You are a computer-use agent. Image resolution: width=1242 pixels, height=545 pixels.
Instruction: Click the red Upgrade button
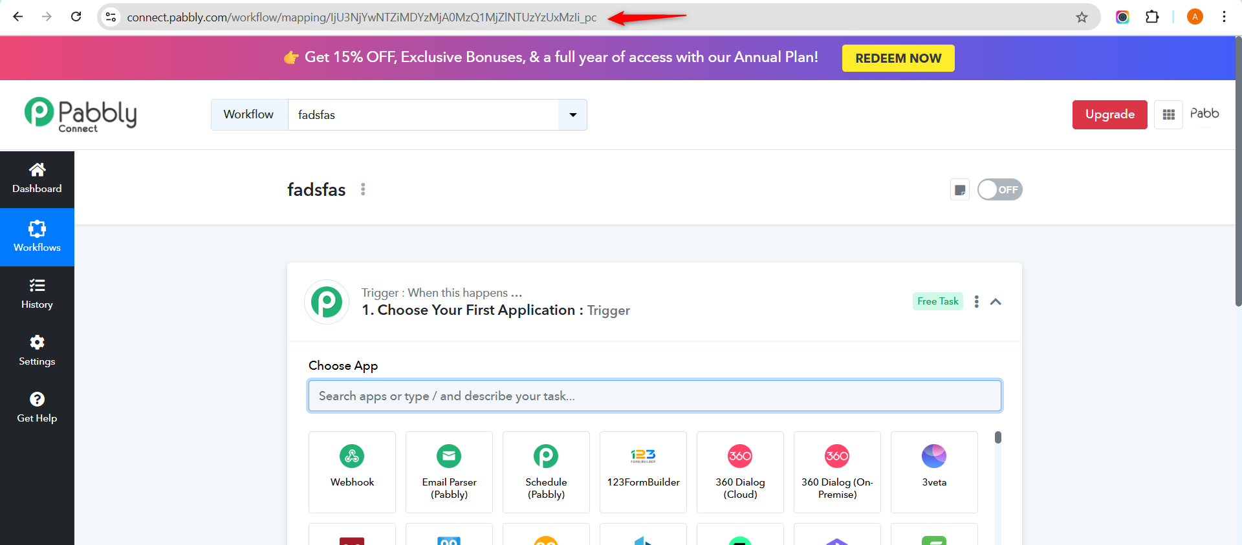[x=1109, y=114]
